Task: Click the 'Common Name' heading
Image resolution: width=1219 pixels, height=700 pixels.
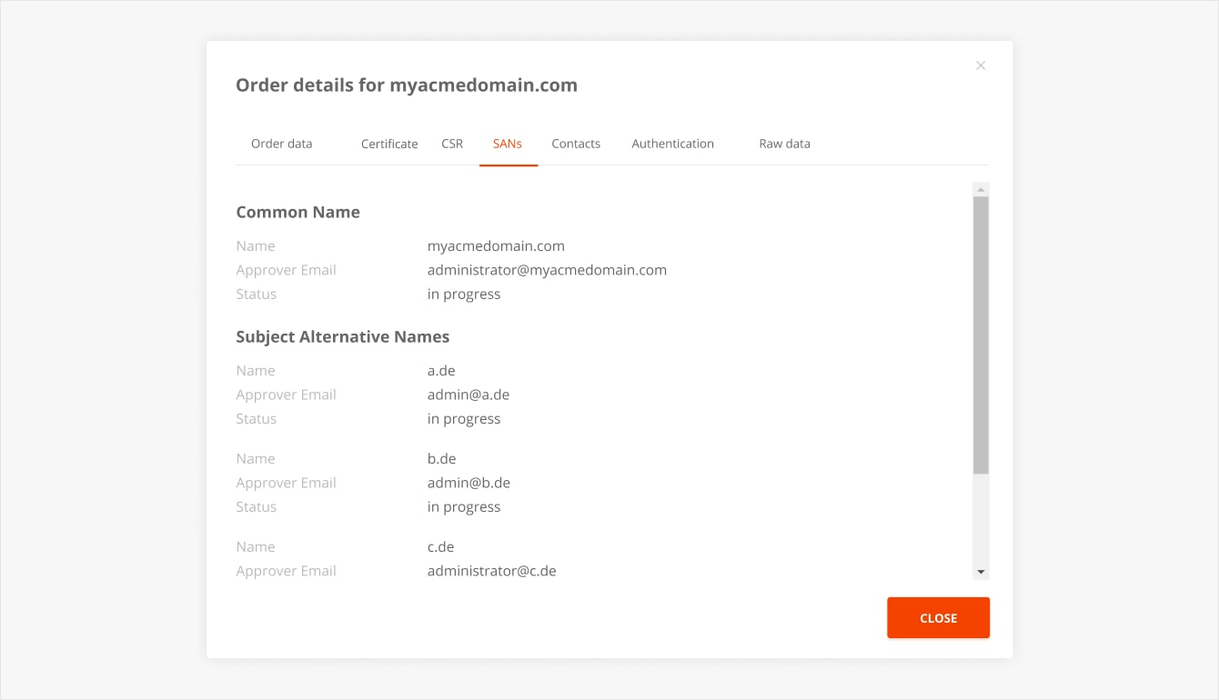Action: coord(297,212)
